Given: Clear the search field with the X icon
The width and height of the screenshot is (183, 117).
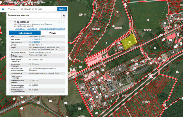Looking at the screenshot, I should [55, 9].
